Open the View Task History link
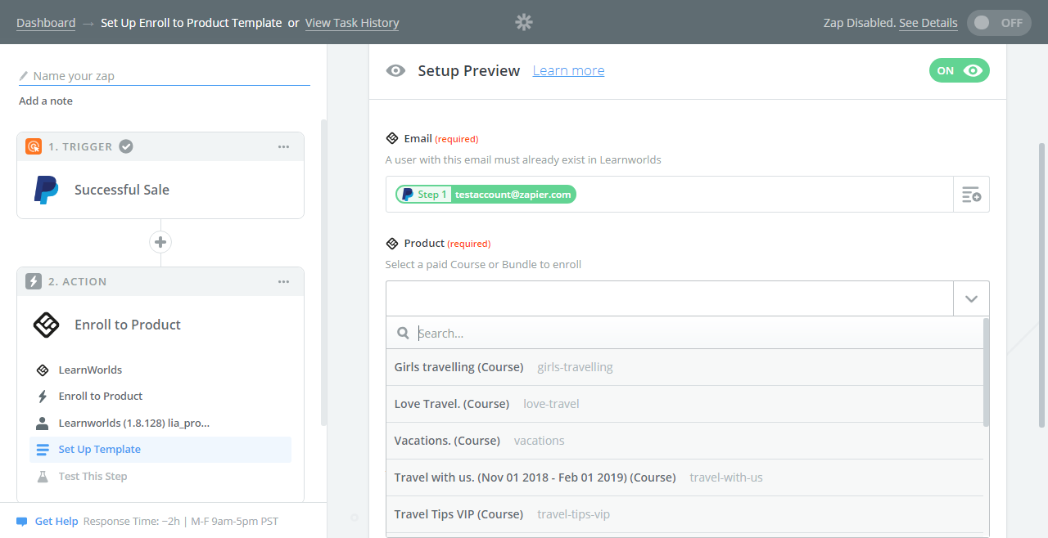 [352, 23]
